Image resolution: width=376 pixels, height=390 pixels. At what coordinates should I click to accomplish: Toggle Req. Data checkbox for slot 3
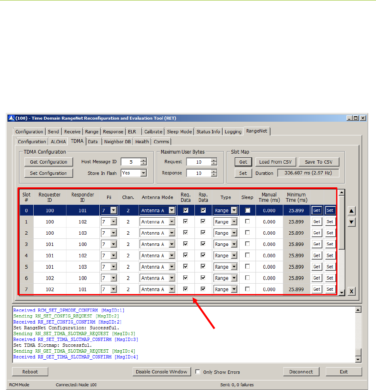point(186,244)
